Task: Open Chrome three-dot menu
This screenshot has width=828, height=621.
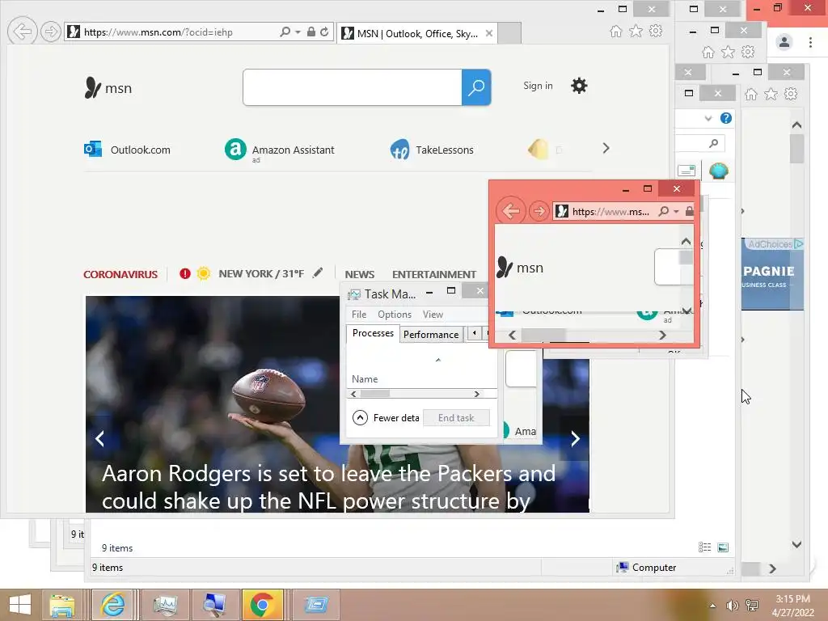Action: [810, 42]
